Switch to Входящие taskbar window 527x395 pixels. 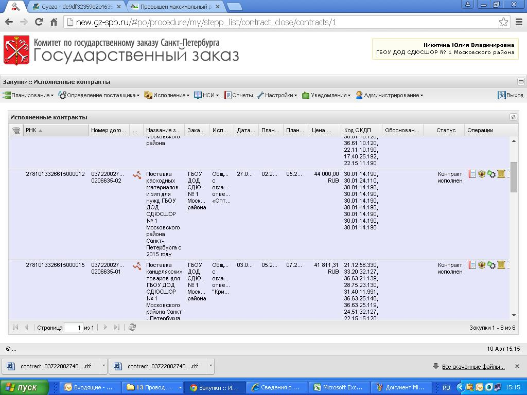point(90,387)
